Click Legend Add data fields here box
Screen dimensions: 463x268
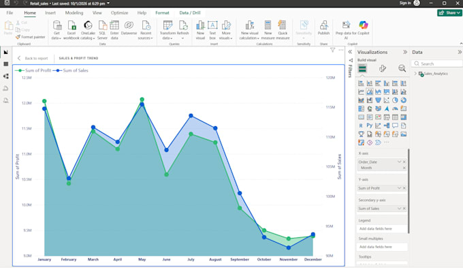[x=382, y=228]
